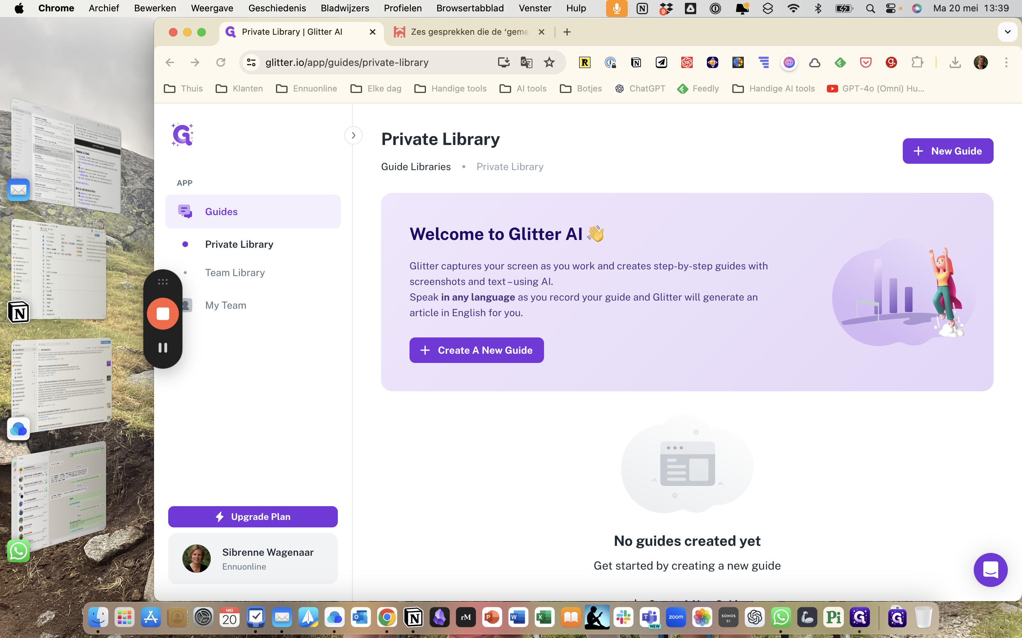Open Glitter AI app in the Dock
1022x638 pixels.
pos(859,617)
